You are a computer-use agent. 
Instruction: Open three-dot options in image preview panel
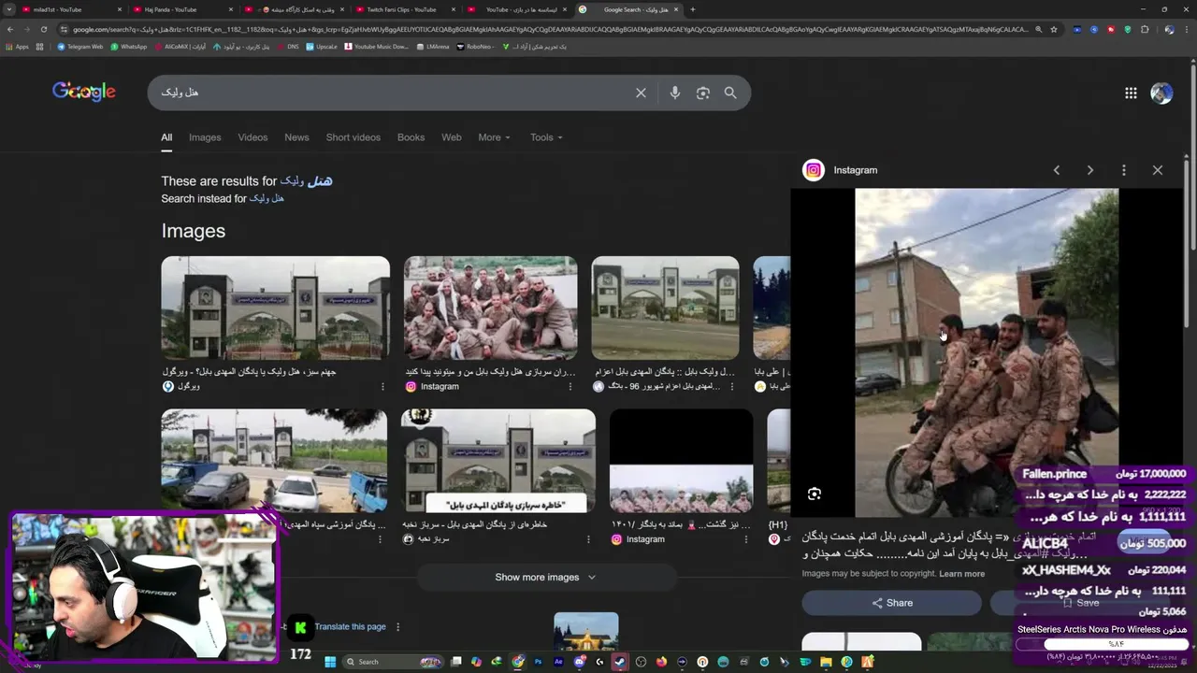(1124, 170)
